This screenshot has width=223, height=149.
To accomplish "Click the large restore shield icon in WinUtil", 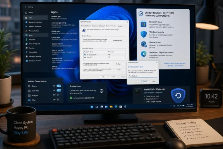I will tap(178, 95).
